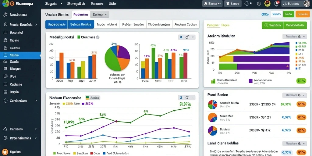The height and width of the screenshot is (156, 312).
Task: Click the user icon in Madaillgunoekai panel
Action: 181,37
